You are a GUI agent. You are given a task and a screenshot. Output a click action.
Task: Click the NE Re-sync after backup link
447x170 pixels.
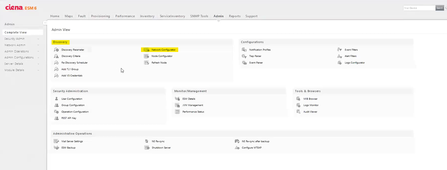(x=256, y=141)
